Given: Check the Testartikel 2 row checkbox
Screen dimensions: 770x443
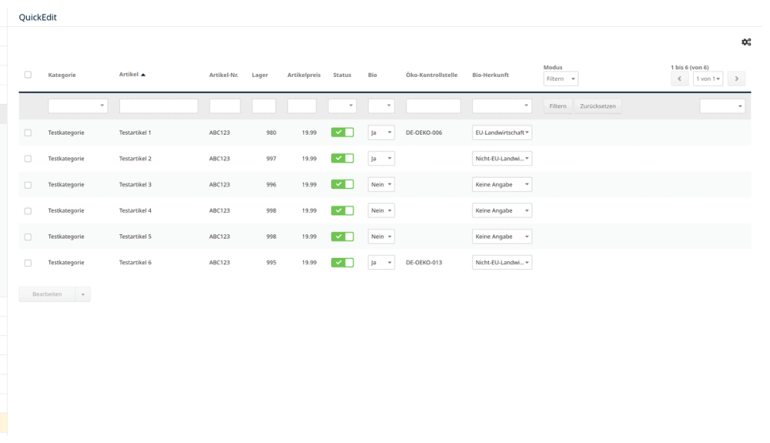Looking at the screenshot, I should pos(28,159).
